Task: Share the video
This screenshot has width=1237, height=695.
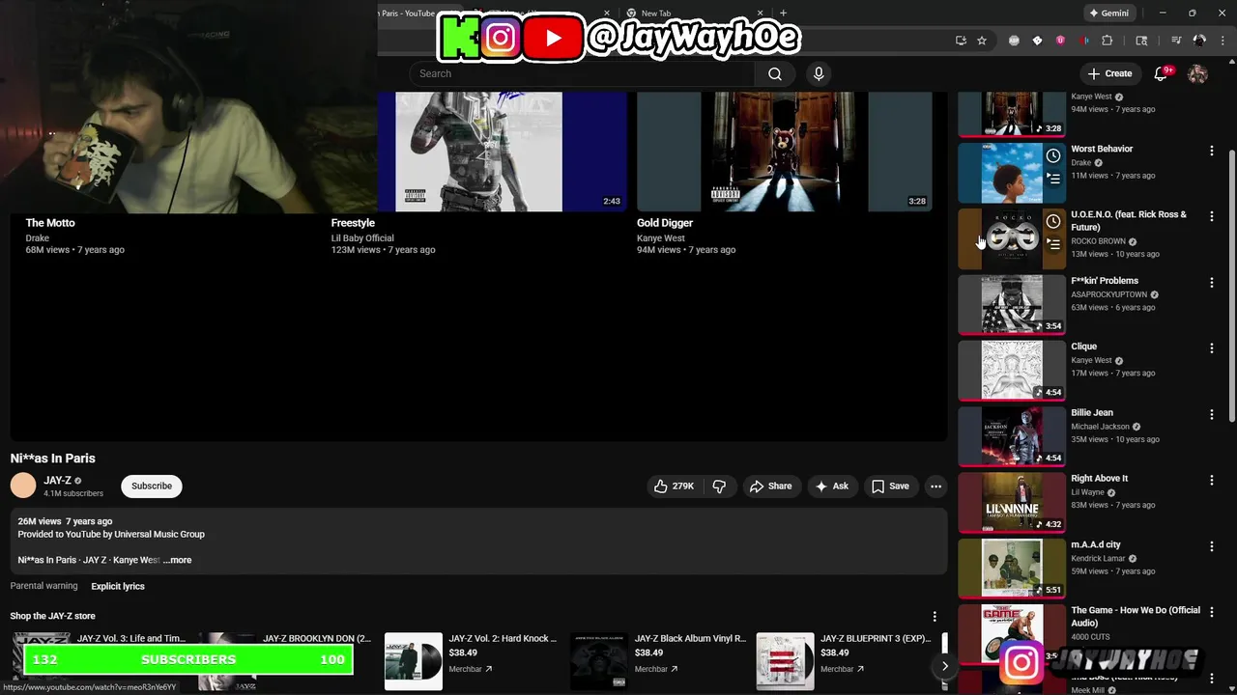Action: [x=770, y=486]
